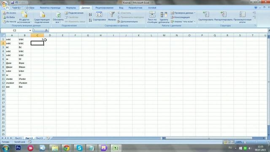The height and width of the screenshot is (152, 270).
Task: Click the Ungroup (Разгруппировать) icon
Action: 223,14
